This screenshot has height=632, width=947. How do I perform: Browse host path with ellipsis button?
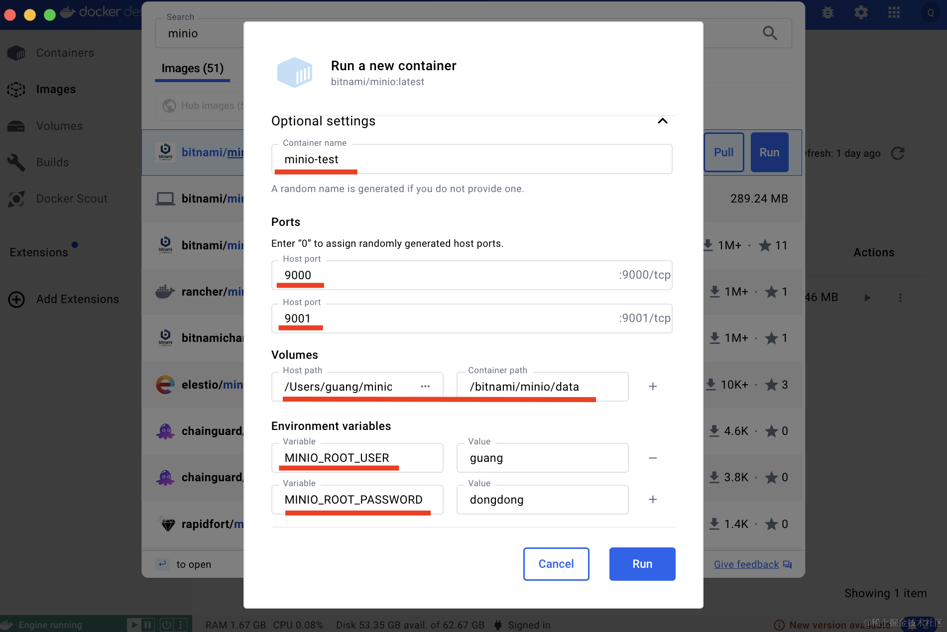[x=425, y=387]
